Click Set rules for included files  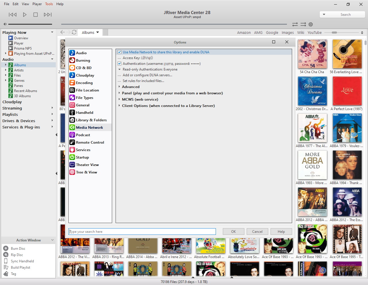point(143,81)
